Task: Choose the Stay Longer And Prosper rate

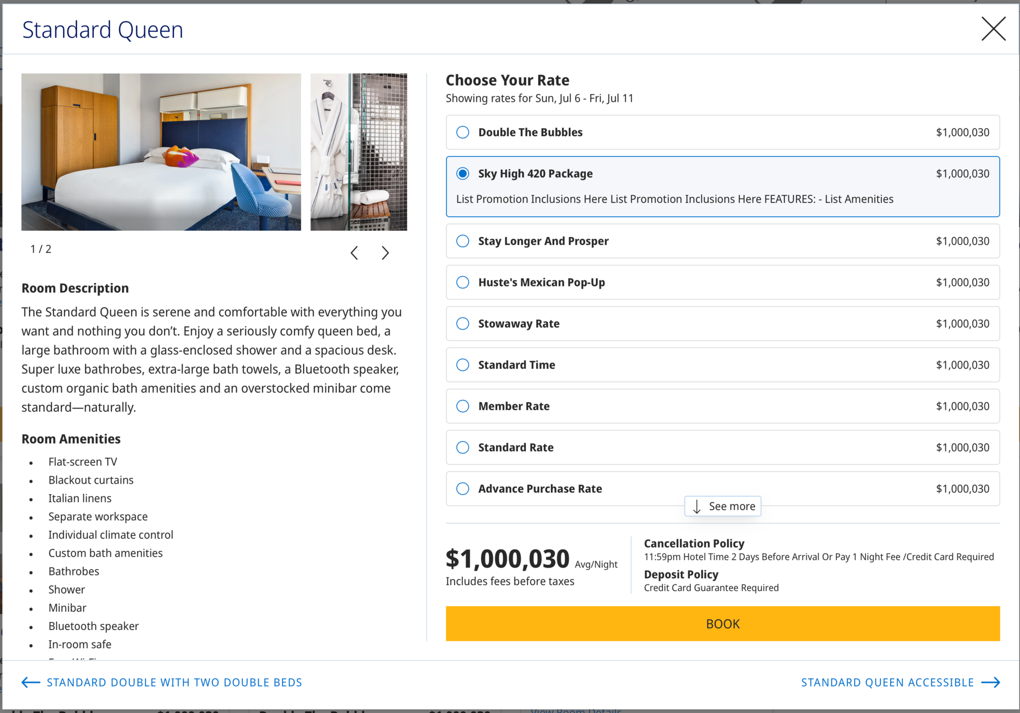Action: tap(463, 241)
